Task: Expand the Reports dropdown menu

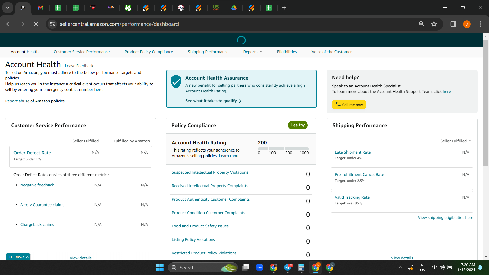Action: (253, 52)
